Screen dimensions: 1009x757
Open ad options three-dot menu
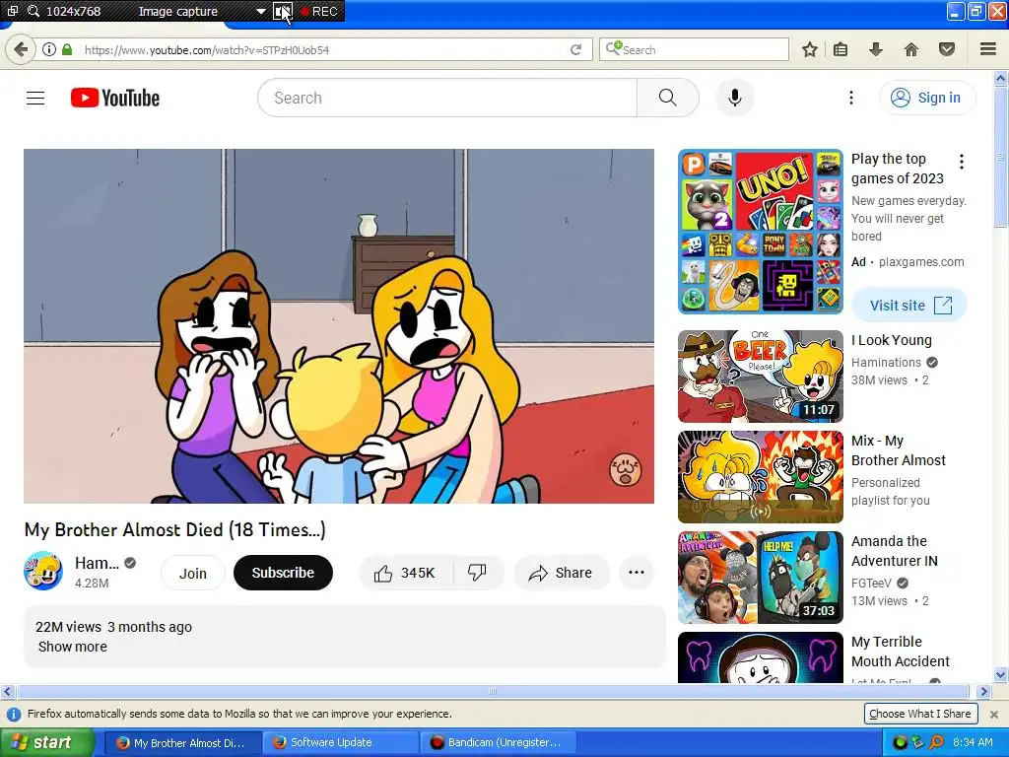(962, 162)
